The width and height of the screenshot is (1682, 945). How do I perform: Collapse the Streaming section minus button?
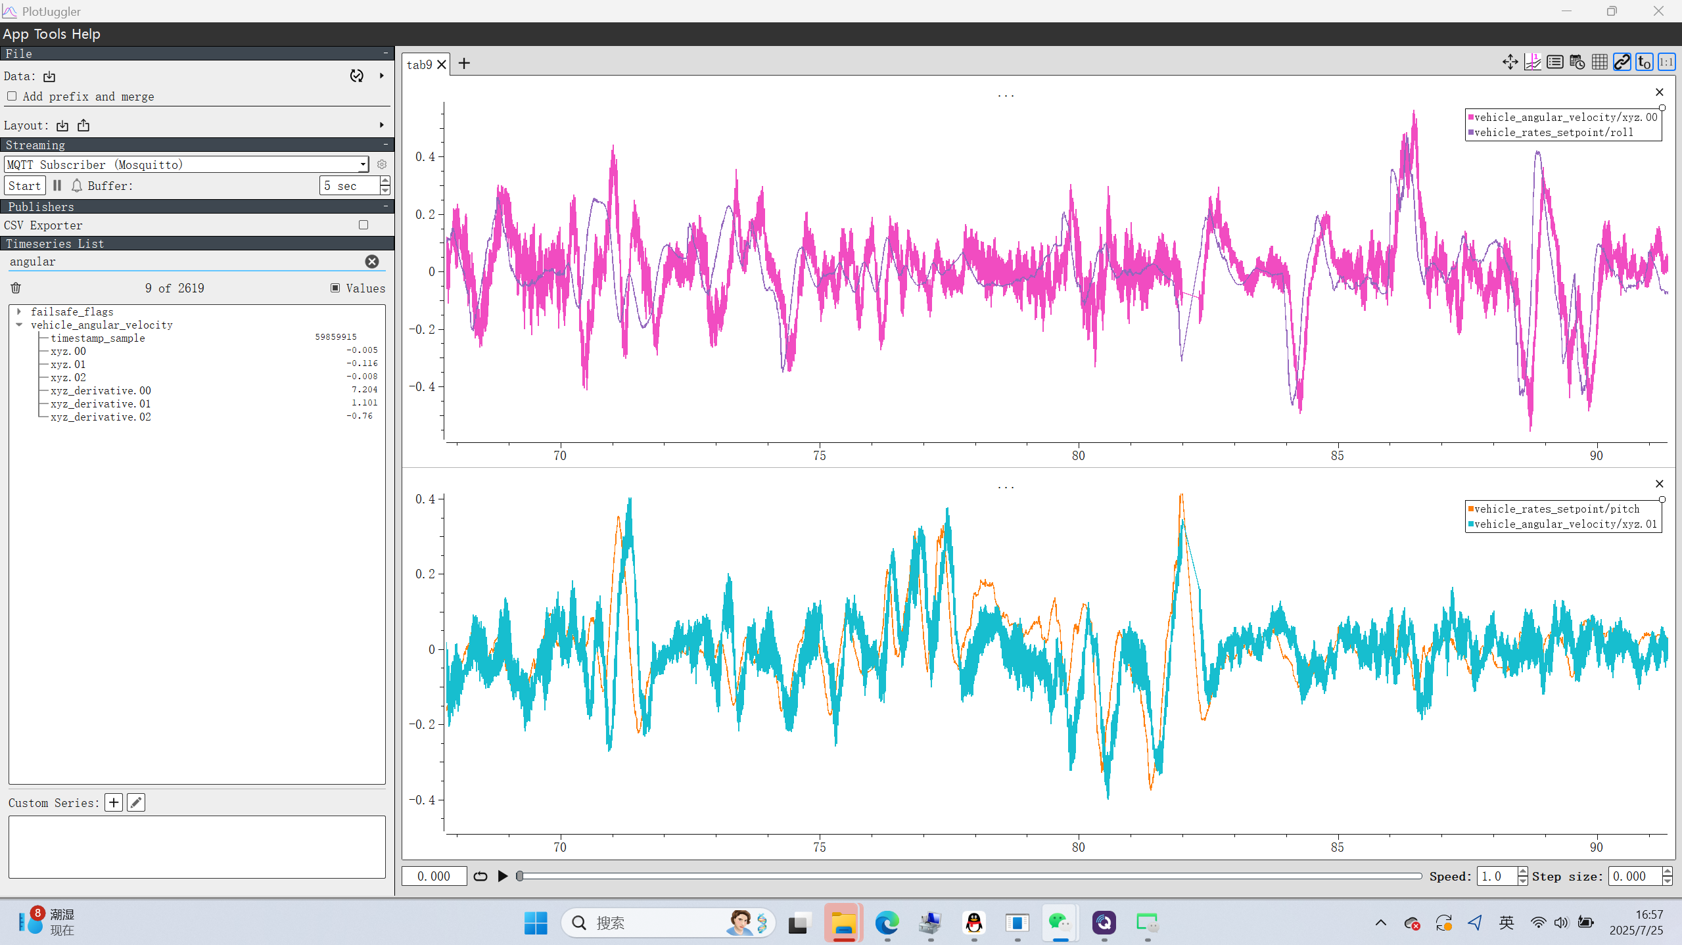tap(386, 145)
